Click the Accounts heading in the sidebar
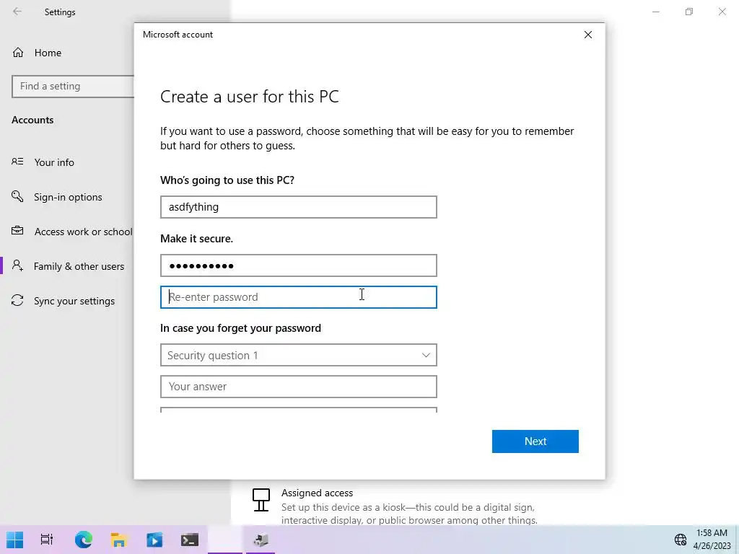 click(32, 120)
